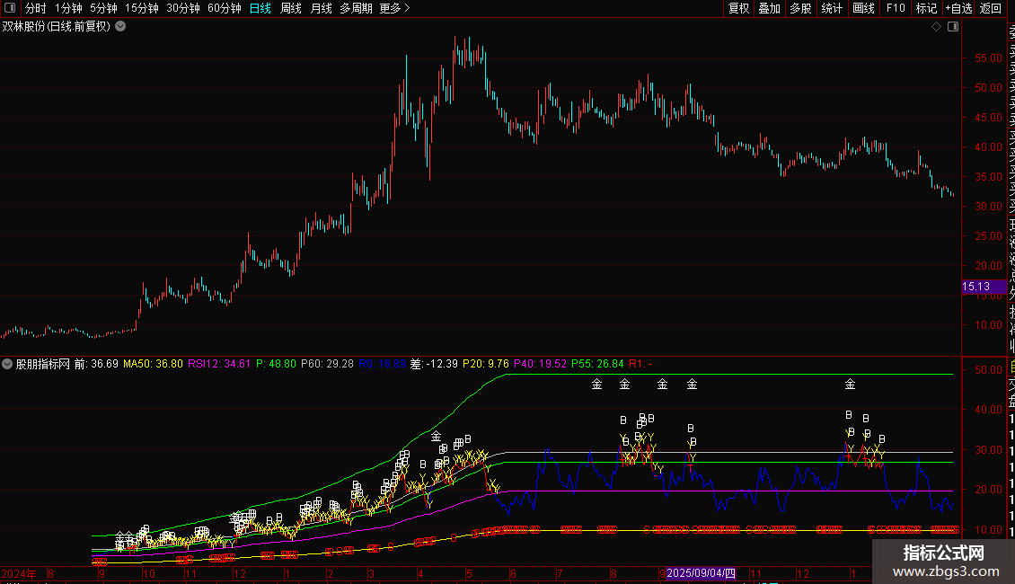1015x584 pixels.
Task: Open the 股朋指标网 indicator dropdown circle
Action: pos(7,364)
